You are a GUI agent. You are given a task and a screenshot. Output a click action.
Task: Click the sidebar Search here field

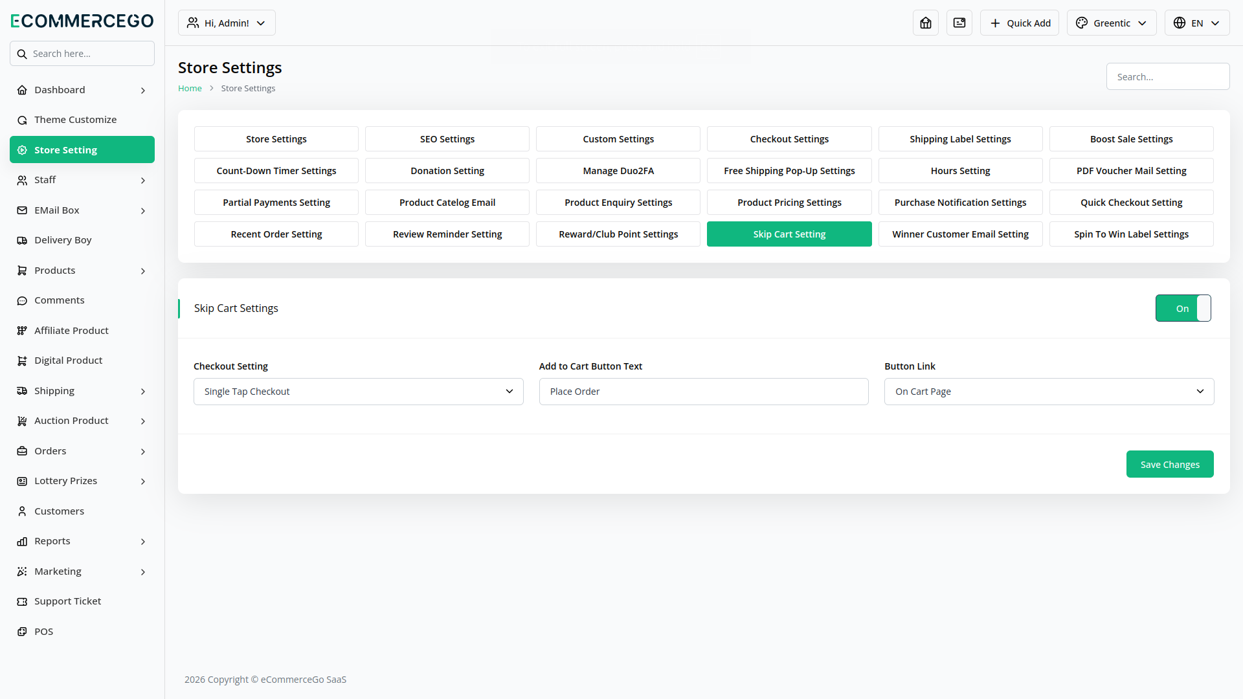click(82, 54)
